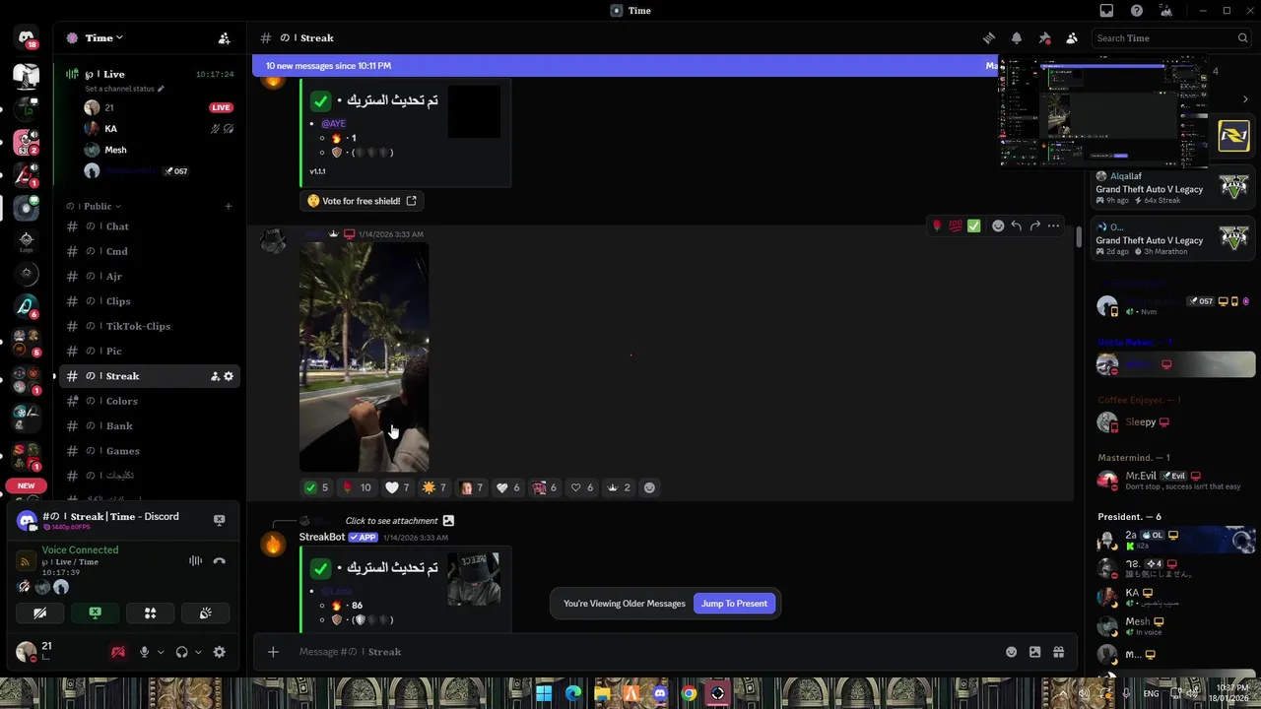Image resolution: width=1261 pixels, height=709 pixels.
Task: Open notification settings bell icon
Action: pyautogui.click(x=1017, y=37)
